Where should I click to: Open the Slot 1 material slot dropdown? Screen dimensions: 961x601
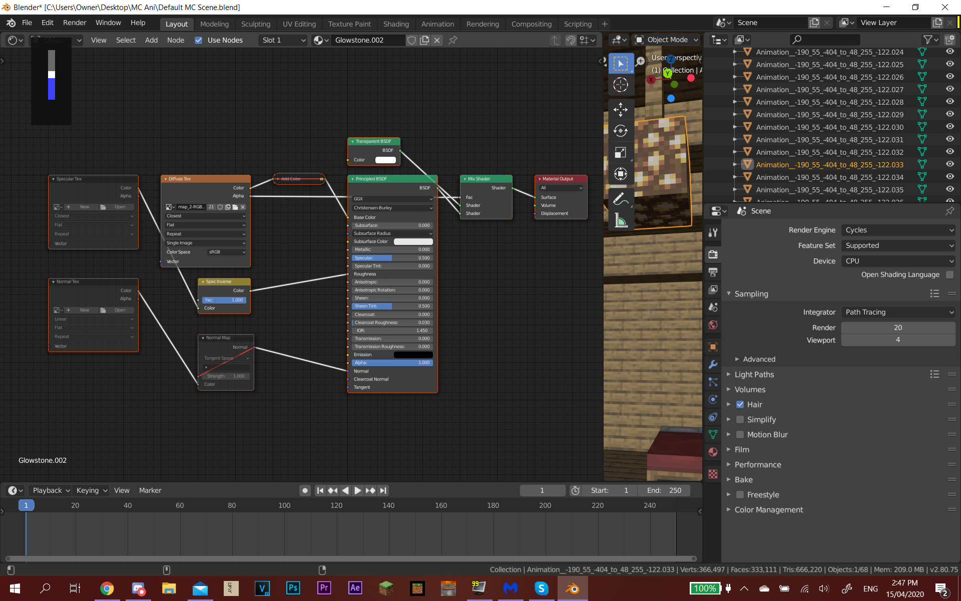pyautogui.click(x=283, y=40)
